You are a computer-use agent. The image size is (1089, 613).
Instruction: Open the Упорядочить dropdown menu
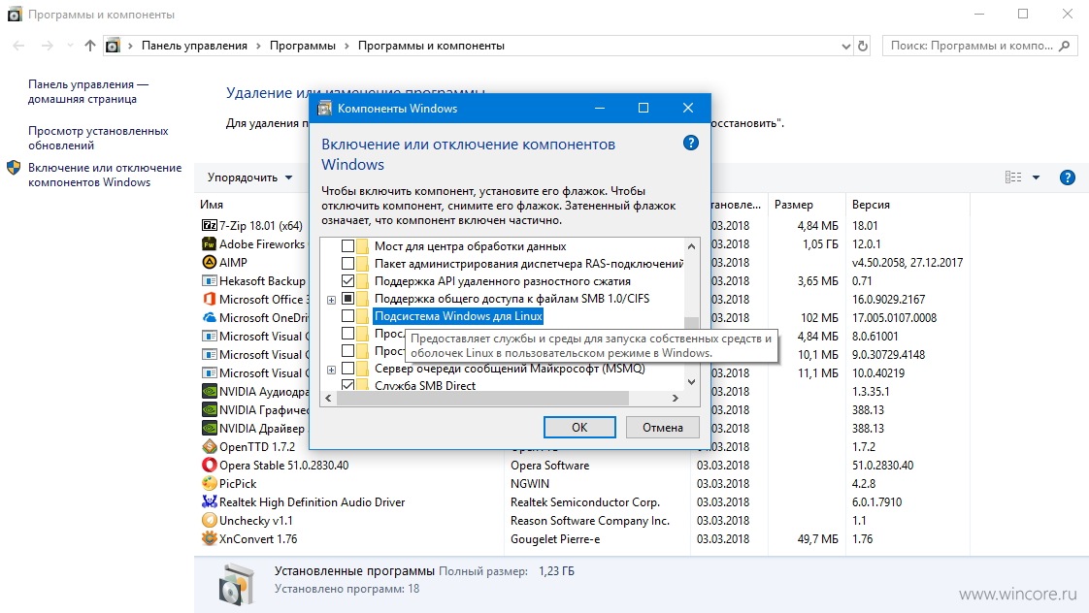(x=249, y=177)
